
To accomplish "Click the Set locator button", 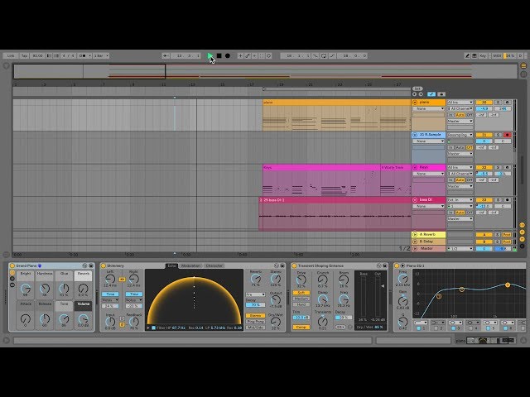I will [417, 88].
